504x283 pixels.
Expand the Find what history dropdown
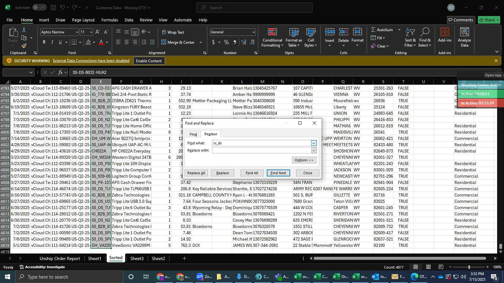coord(314,143)
